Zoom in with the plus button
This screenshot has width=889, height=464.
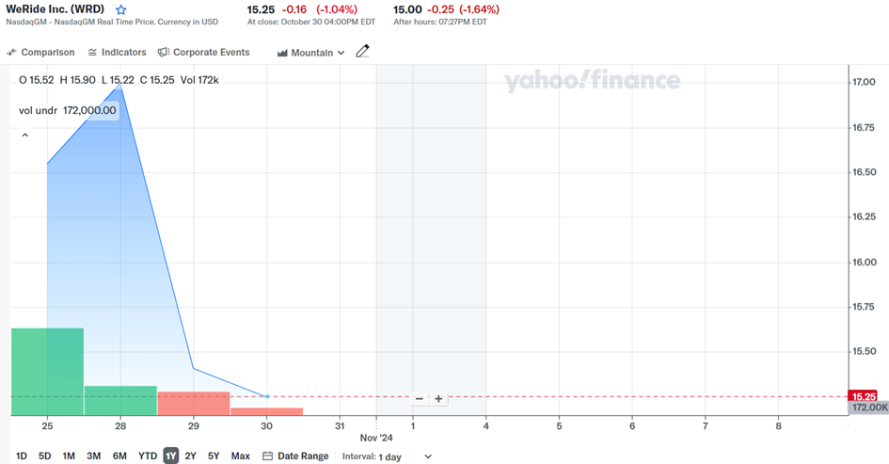[x=438, y=399]
